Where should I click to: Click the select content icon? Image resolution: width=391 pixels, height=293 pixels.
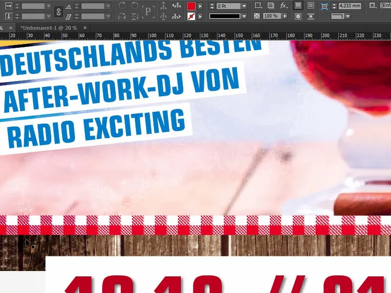click(164, 17)
